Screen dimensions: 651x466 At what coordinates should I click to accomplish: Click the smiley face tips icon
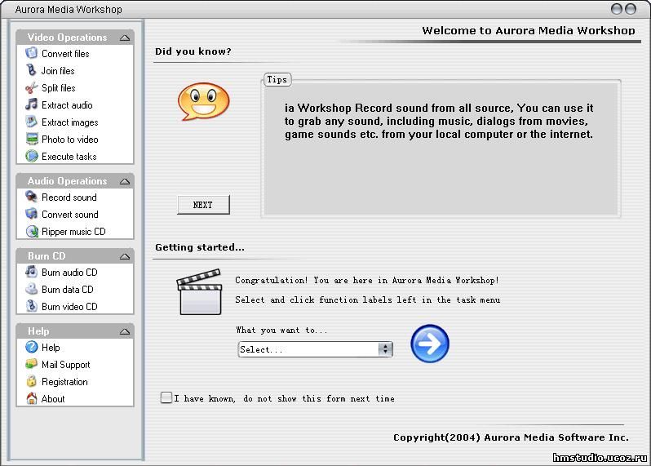click(x=203, y=101)
